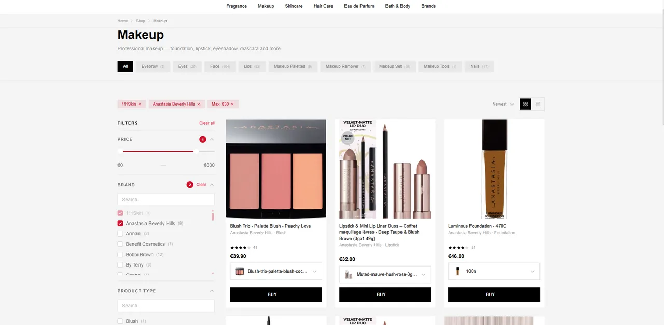The image size is (664, 325).
Task: Buy the Luminous Foundation 470C
Action: click(494, 294)
